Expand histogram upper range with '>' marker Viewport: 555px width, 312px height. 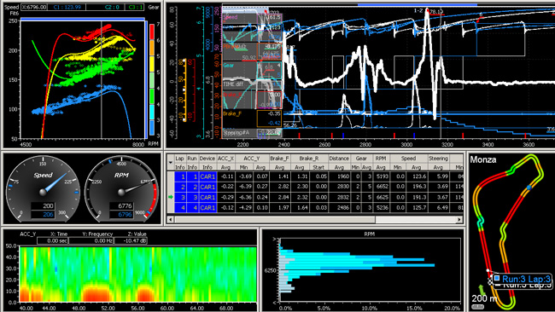coord(274,240)
